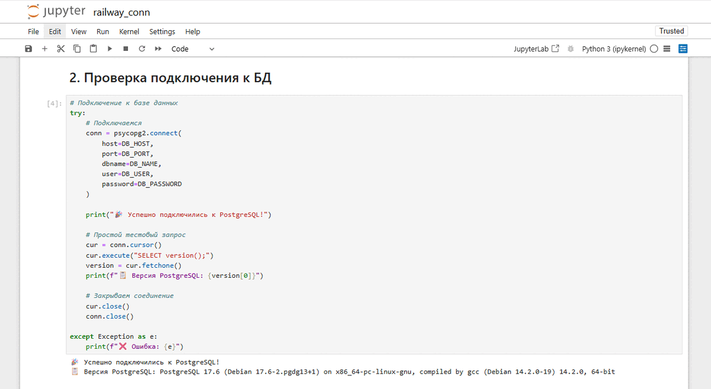Rename notebook title railway_conn
The height and width of the screenshot is (389, 711).
(x=121, y=13)
